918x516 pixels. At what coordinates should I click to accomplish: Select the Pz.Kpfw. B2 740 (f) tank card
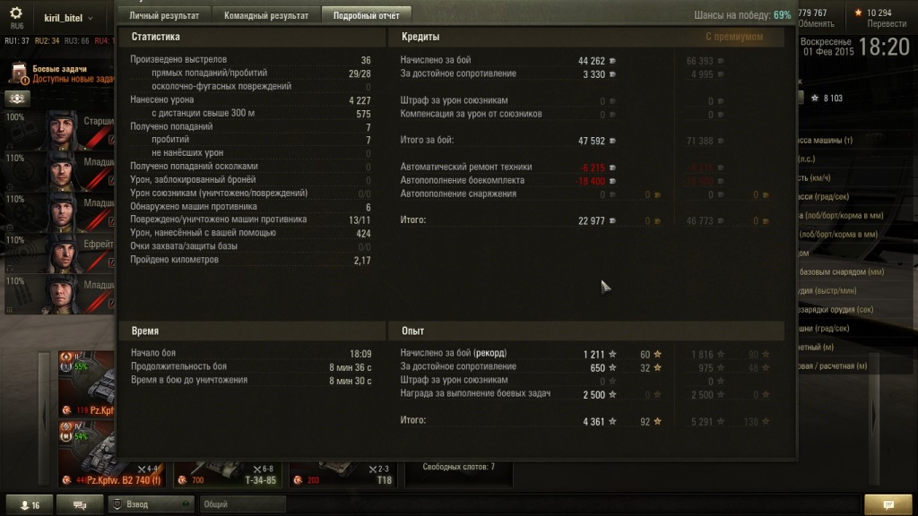110,456
